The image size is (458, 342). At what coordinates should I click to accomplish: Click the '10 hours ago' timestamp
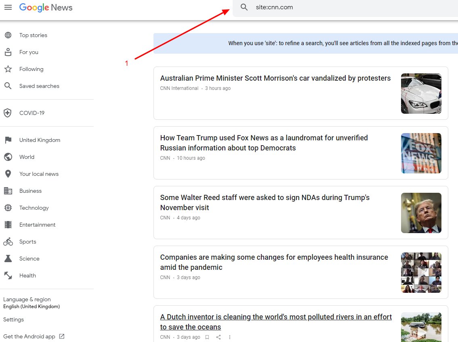[x=191, y=158]
